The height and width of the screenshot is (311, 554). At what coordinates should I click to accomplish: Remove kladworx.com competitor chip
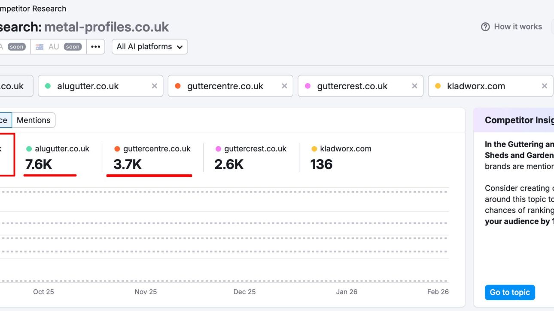tap(544, 86)
